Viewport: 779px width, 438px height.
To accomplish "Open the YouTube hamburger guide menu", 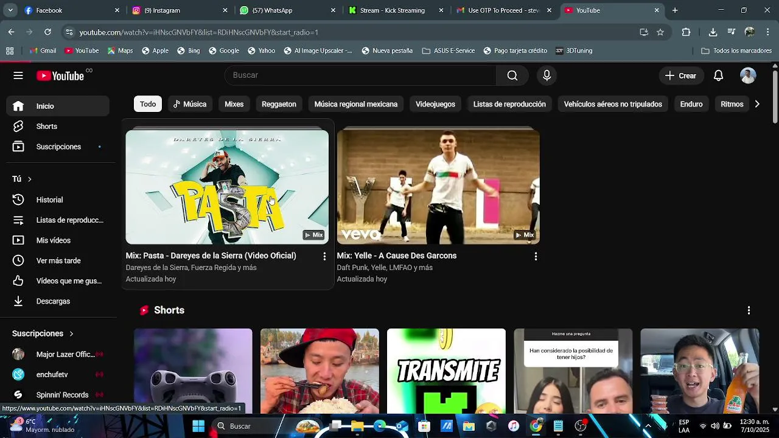I will tap(18, 75).
